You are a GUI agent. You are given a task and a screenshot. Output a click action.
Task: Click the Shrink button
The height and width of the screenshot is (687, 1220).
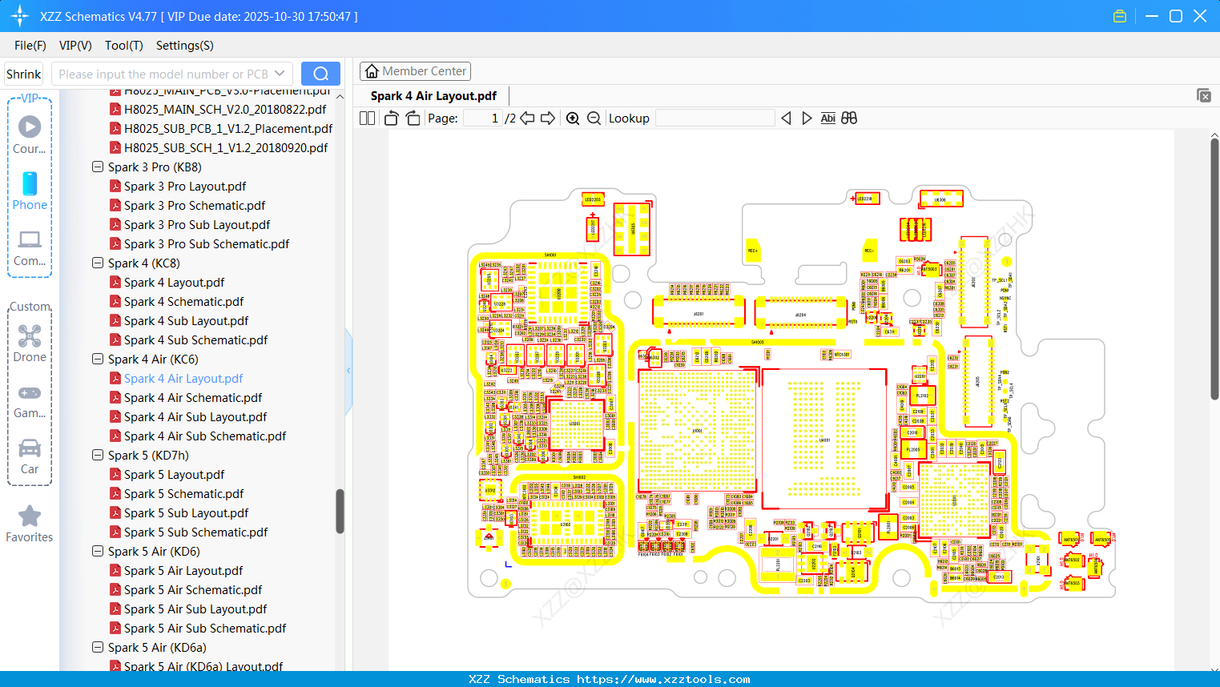pos(23,73)
